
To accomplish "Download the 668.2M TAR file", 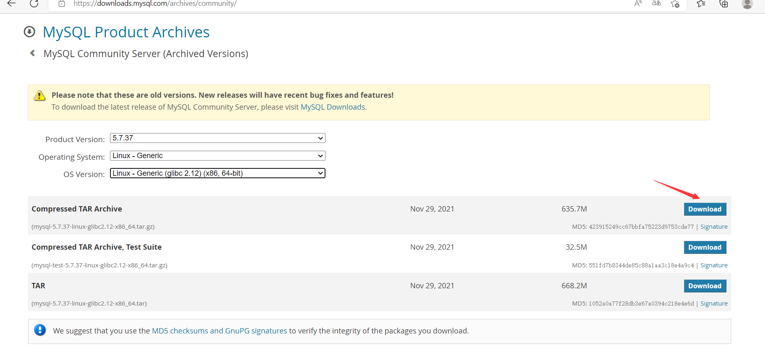I will tap(705, 286).
